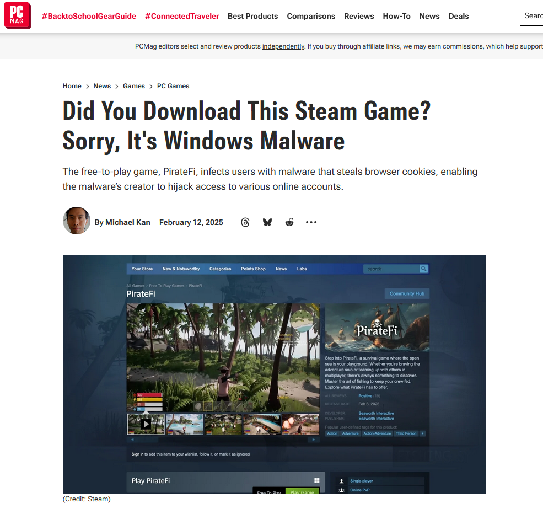Screen dimensions: 543x514
Task: Go to Home breadcrumb
Action: 72,86
